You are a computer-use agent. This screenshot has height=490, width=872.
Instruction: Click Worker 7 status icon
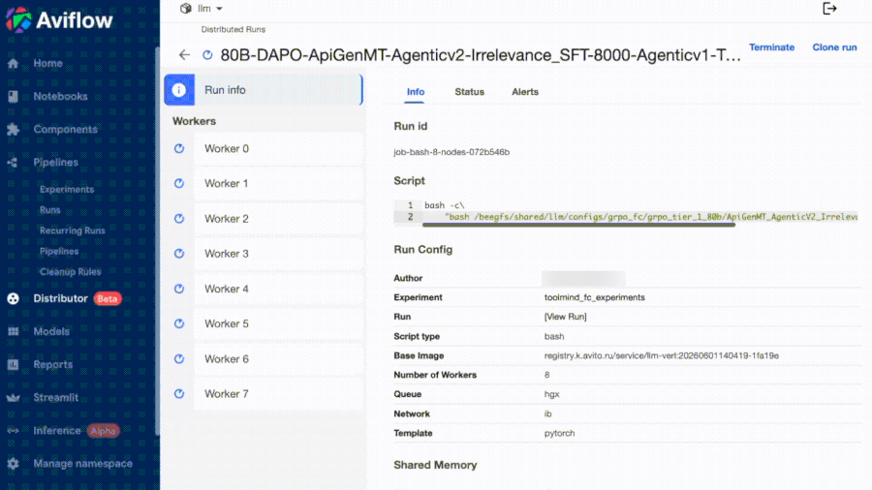click(179, 394)
